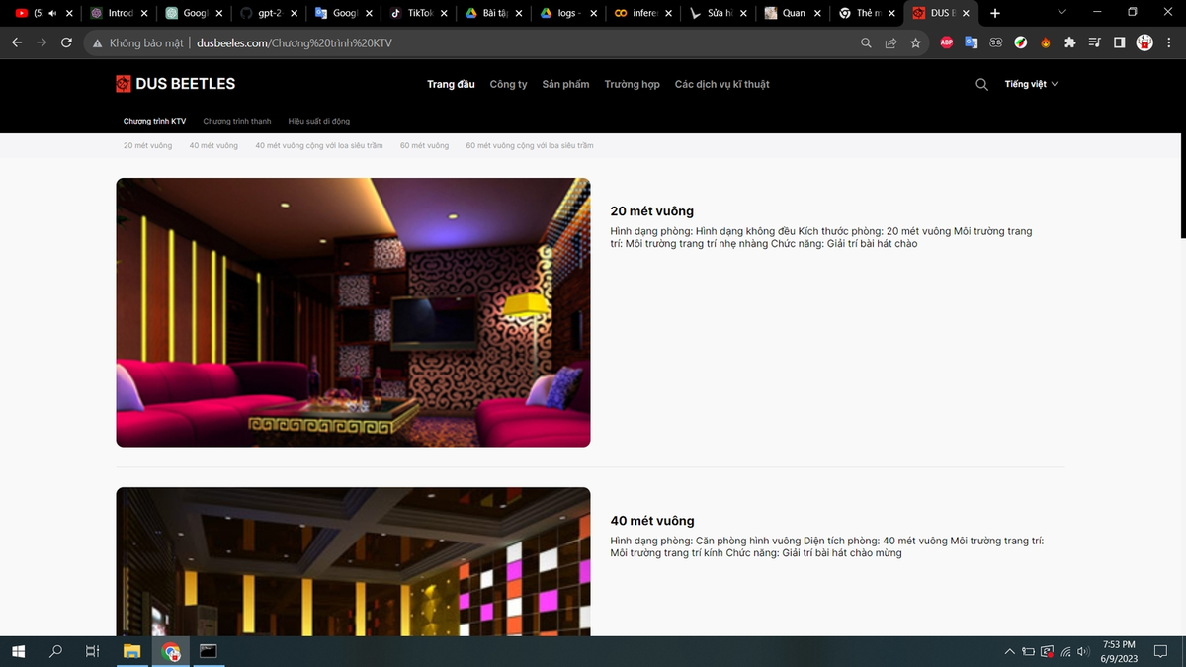The width and height of the screenshot is (1186, 667).
Task: Open the Công ty menu item
Action: pyautogui.click(x=508, y=84)
